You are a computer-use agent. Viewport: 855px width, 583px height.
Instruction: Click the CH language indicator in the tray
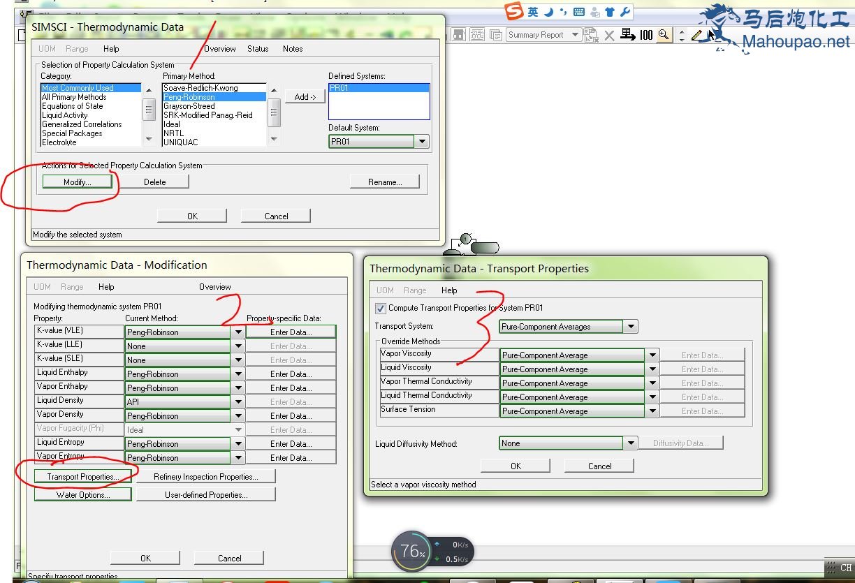click(x=846, y=567)
